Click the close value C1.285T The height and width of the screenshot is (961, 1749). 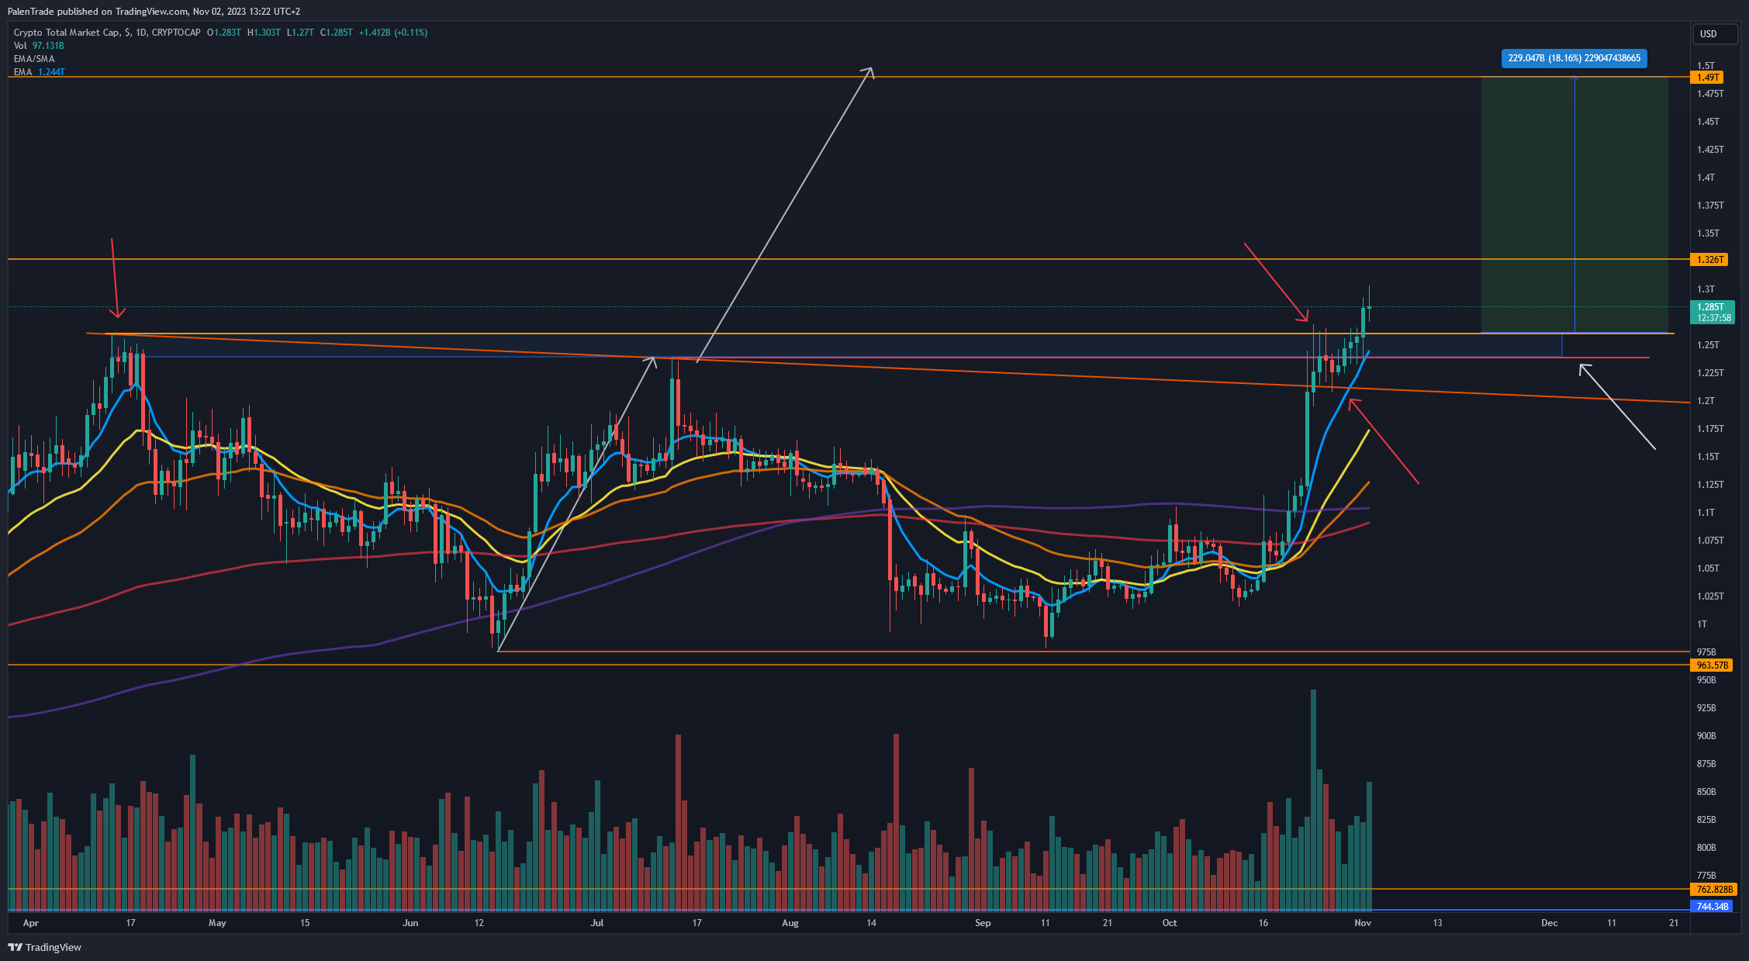point(337,33)
